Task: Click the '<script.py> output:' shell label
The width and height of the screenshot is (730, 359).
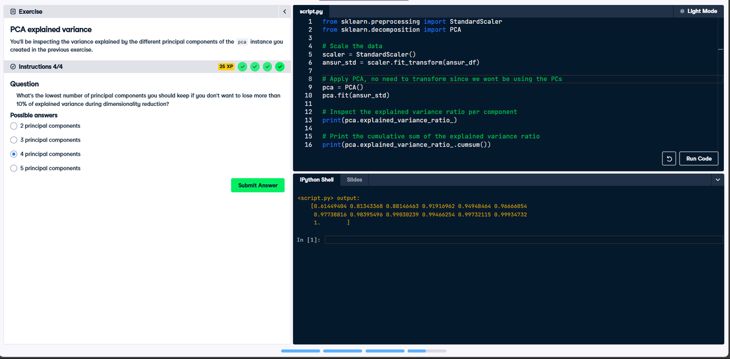Action: pyautogui.click(x=328, y=198)
